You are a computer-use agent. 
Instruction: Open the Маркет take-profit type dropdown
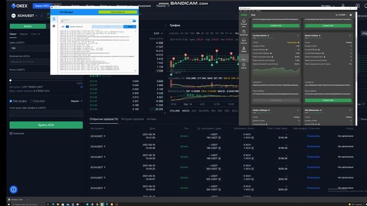(76, 101)
